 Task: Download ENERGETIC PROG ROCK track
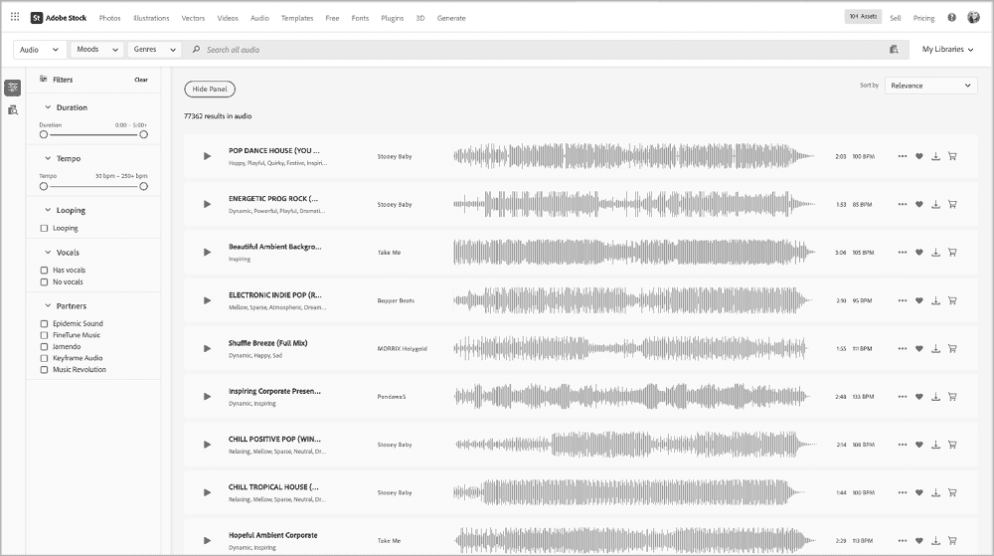935,204
